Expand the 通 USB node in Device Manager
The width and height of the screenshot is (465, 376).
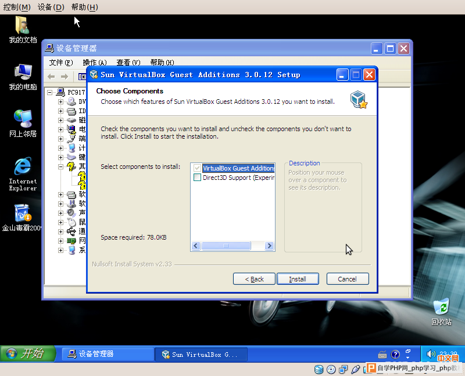click(x=60, y=232)
